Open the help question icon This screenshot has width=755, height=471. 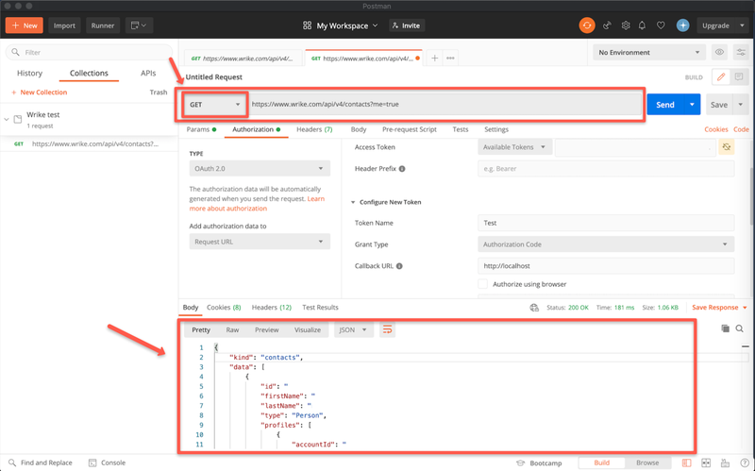click(745, 463)
